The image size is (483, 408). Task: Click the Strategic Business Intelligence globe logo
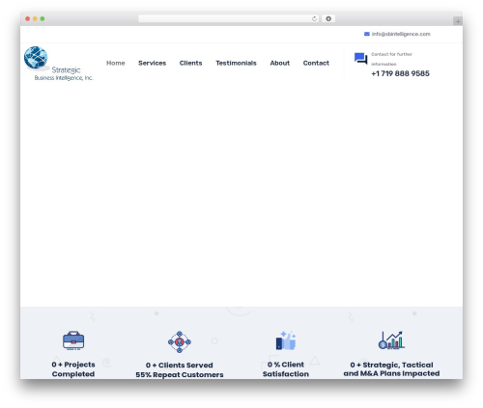click(59, 64)
